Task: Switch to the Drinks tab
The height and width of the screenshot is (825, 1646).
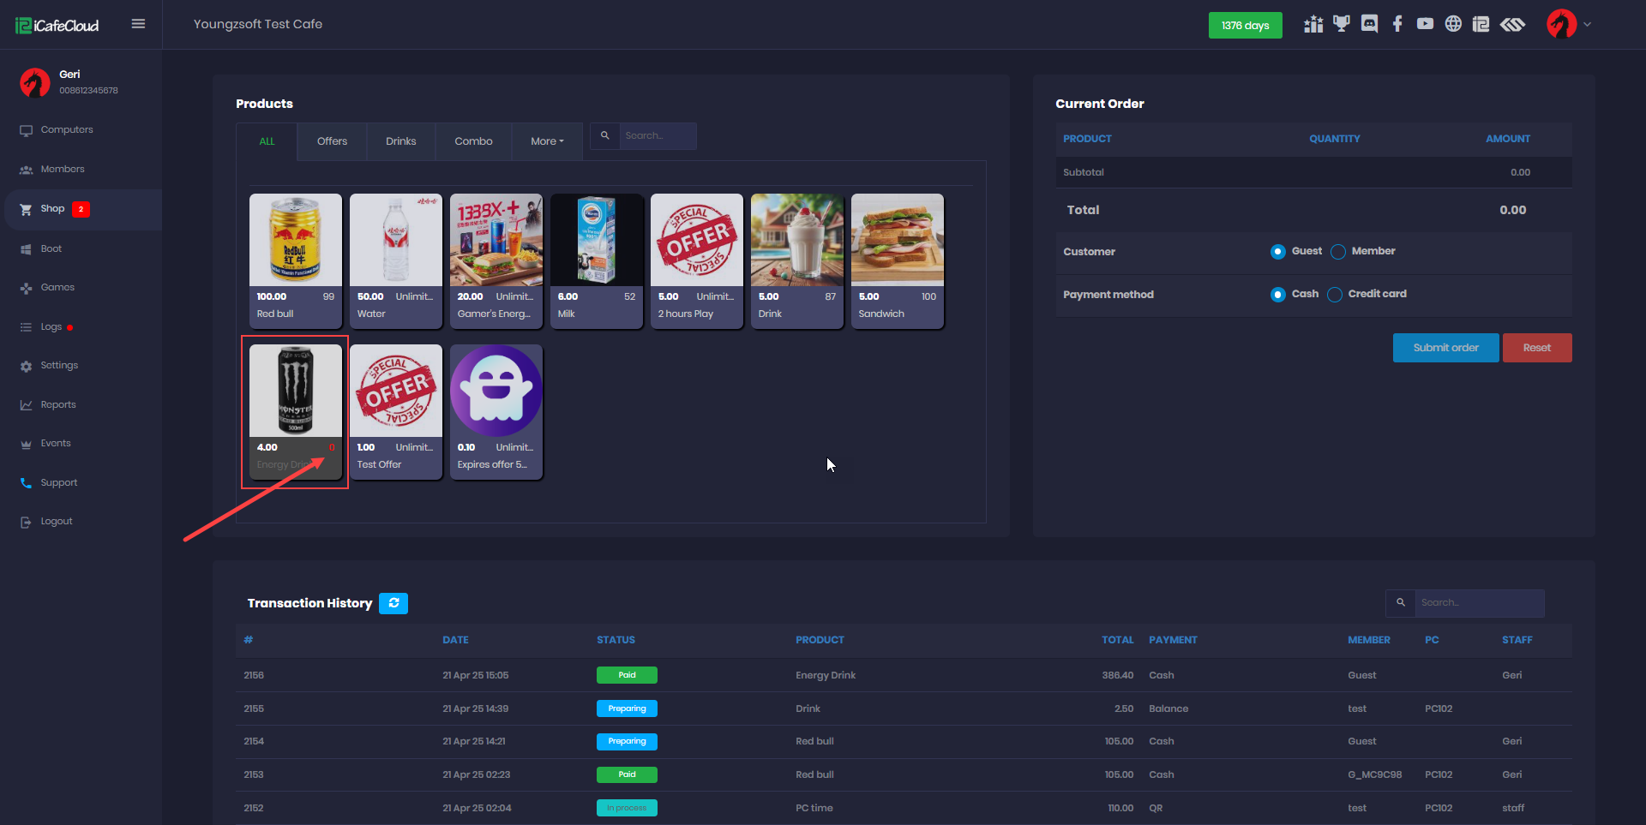Action: tap(400, 141)
